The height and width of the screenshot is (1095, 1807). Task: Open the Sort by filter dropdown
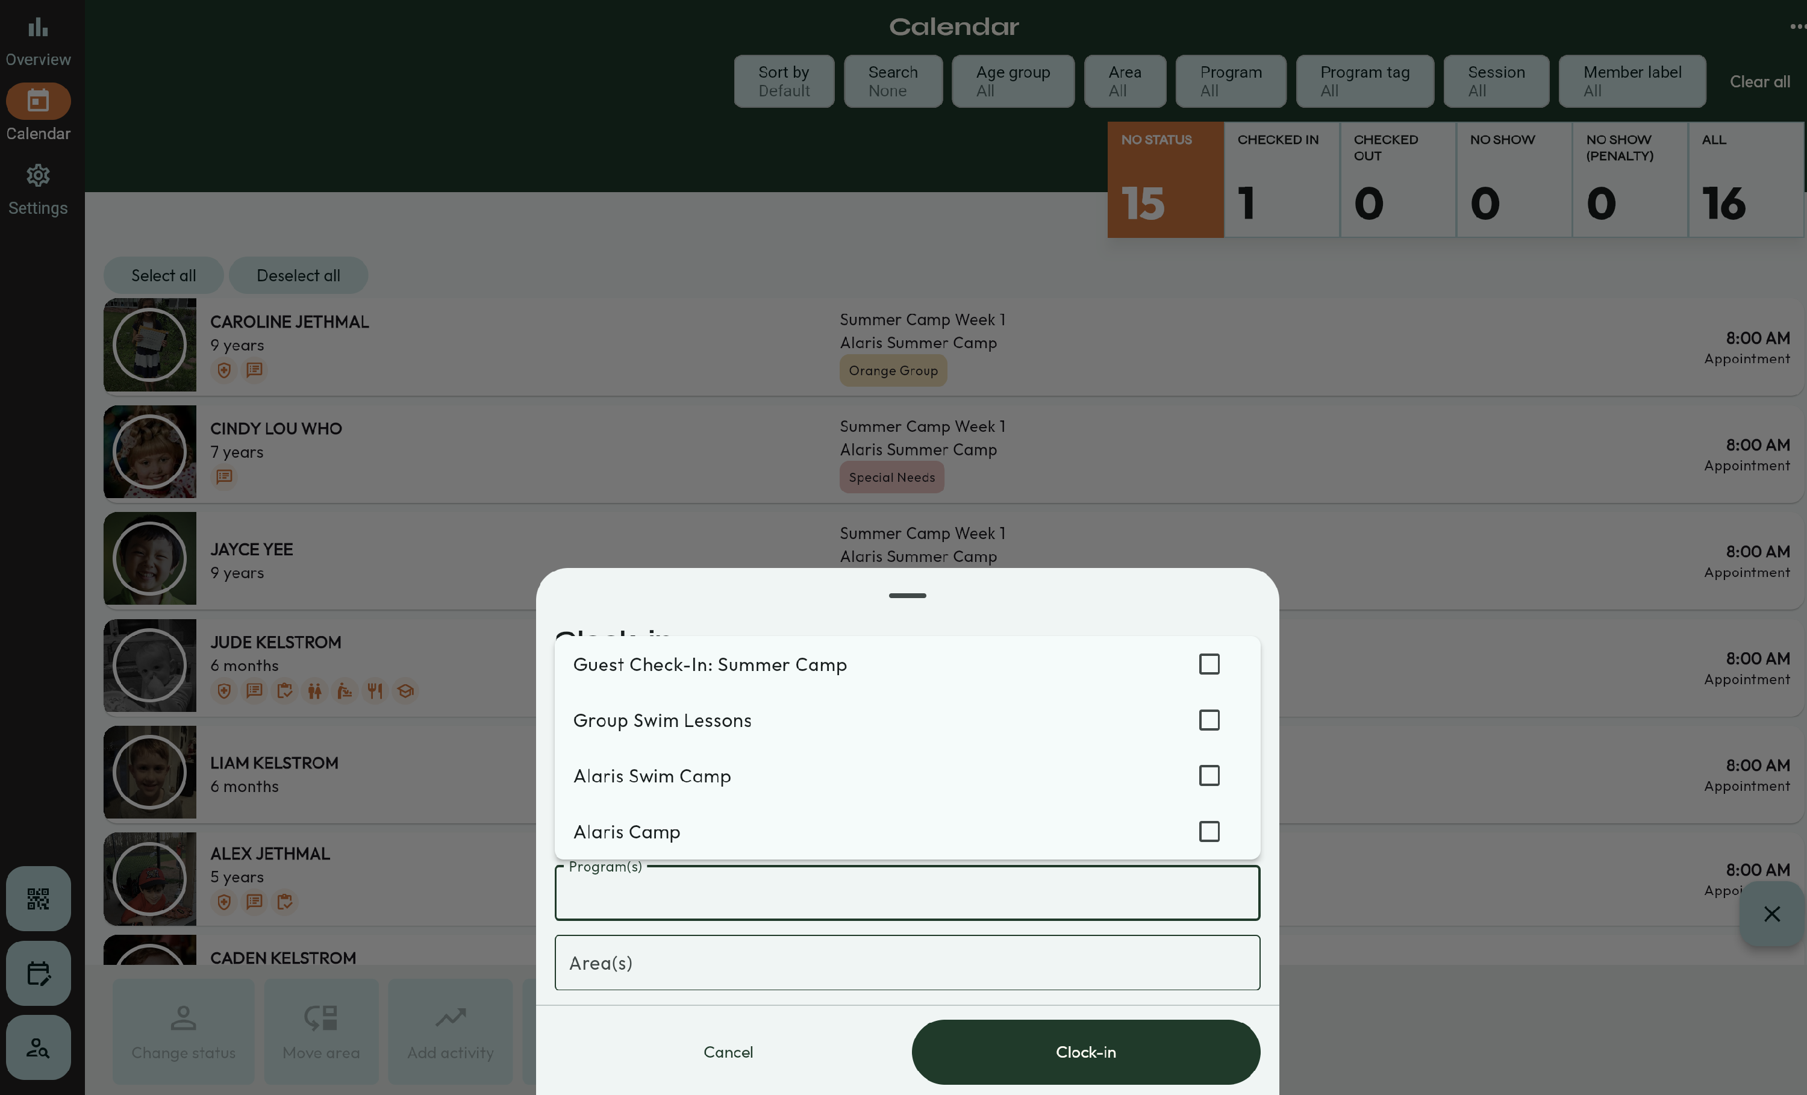pos(784,81)
